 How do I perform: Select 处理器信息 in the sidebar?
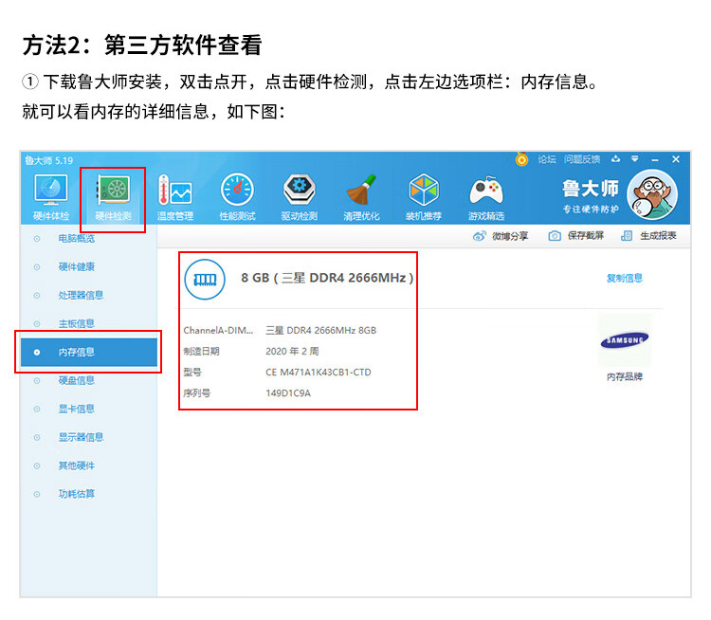pos(81,295)
